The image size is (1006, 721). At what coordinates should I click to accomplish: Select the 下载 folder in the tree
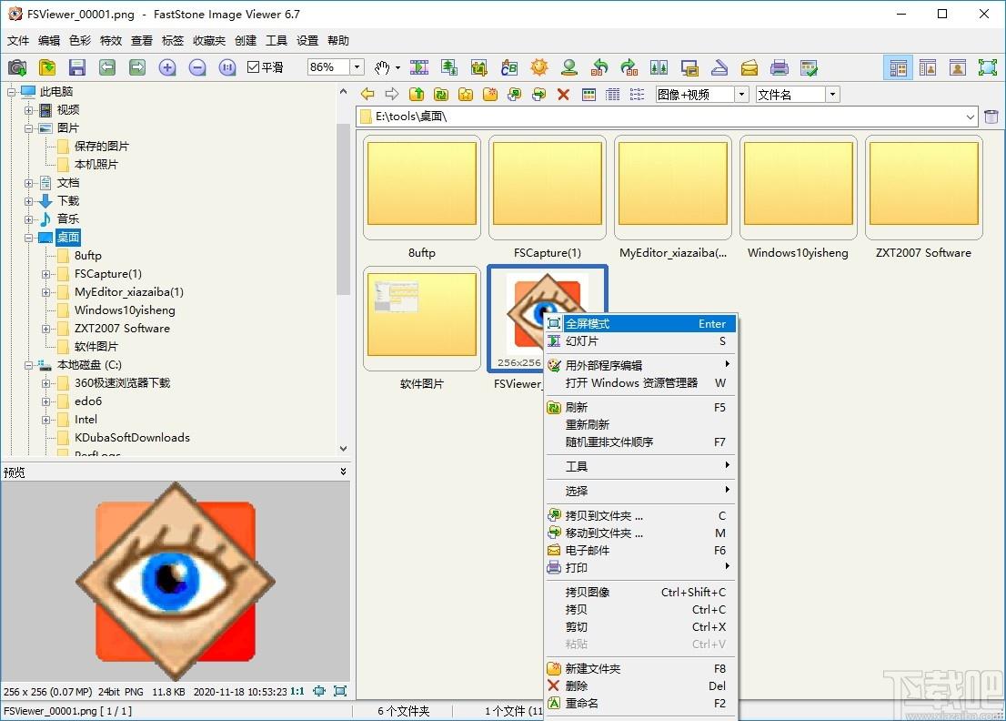(x=68, y=201)
